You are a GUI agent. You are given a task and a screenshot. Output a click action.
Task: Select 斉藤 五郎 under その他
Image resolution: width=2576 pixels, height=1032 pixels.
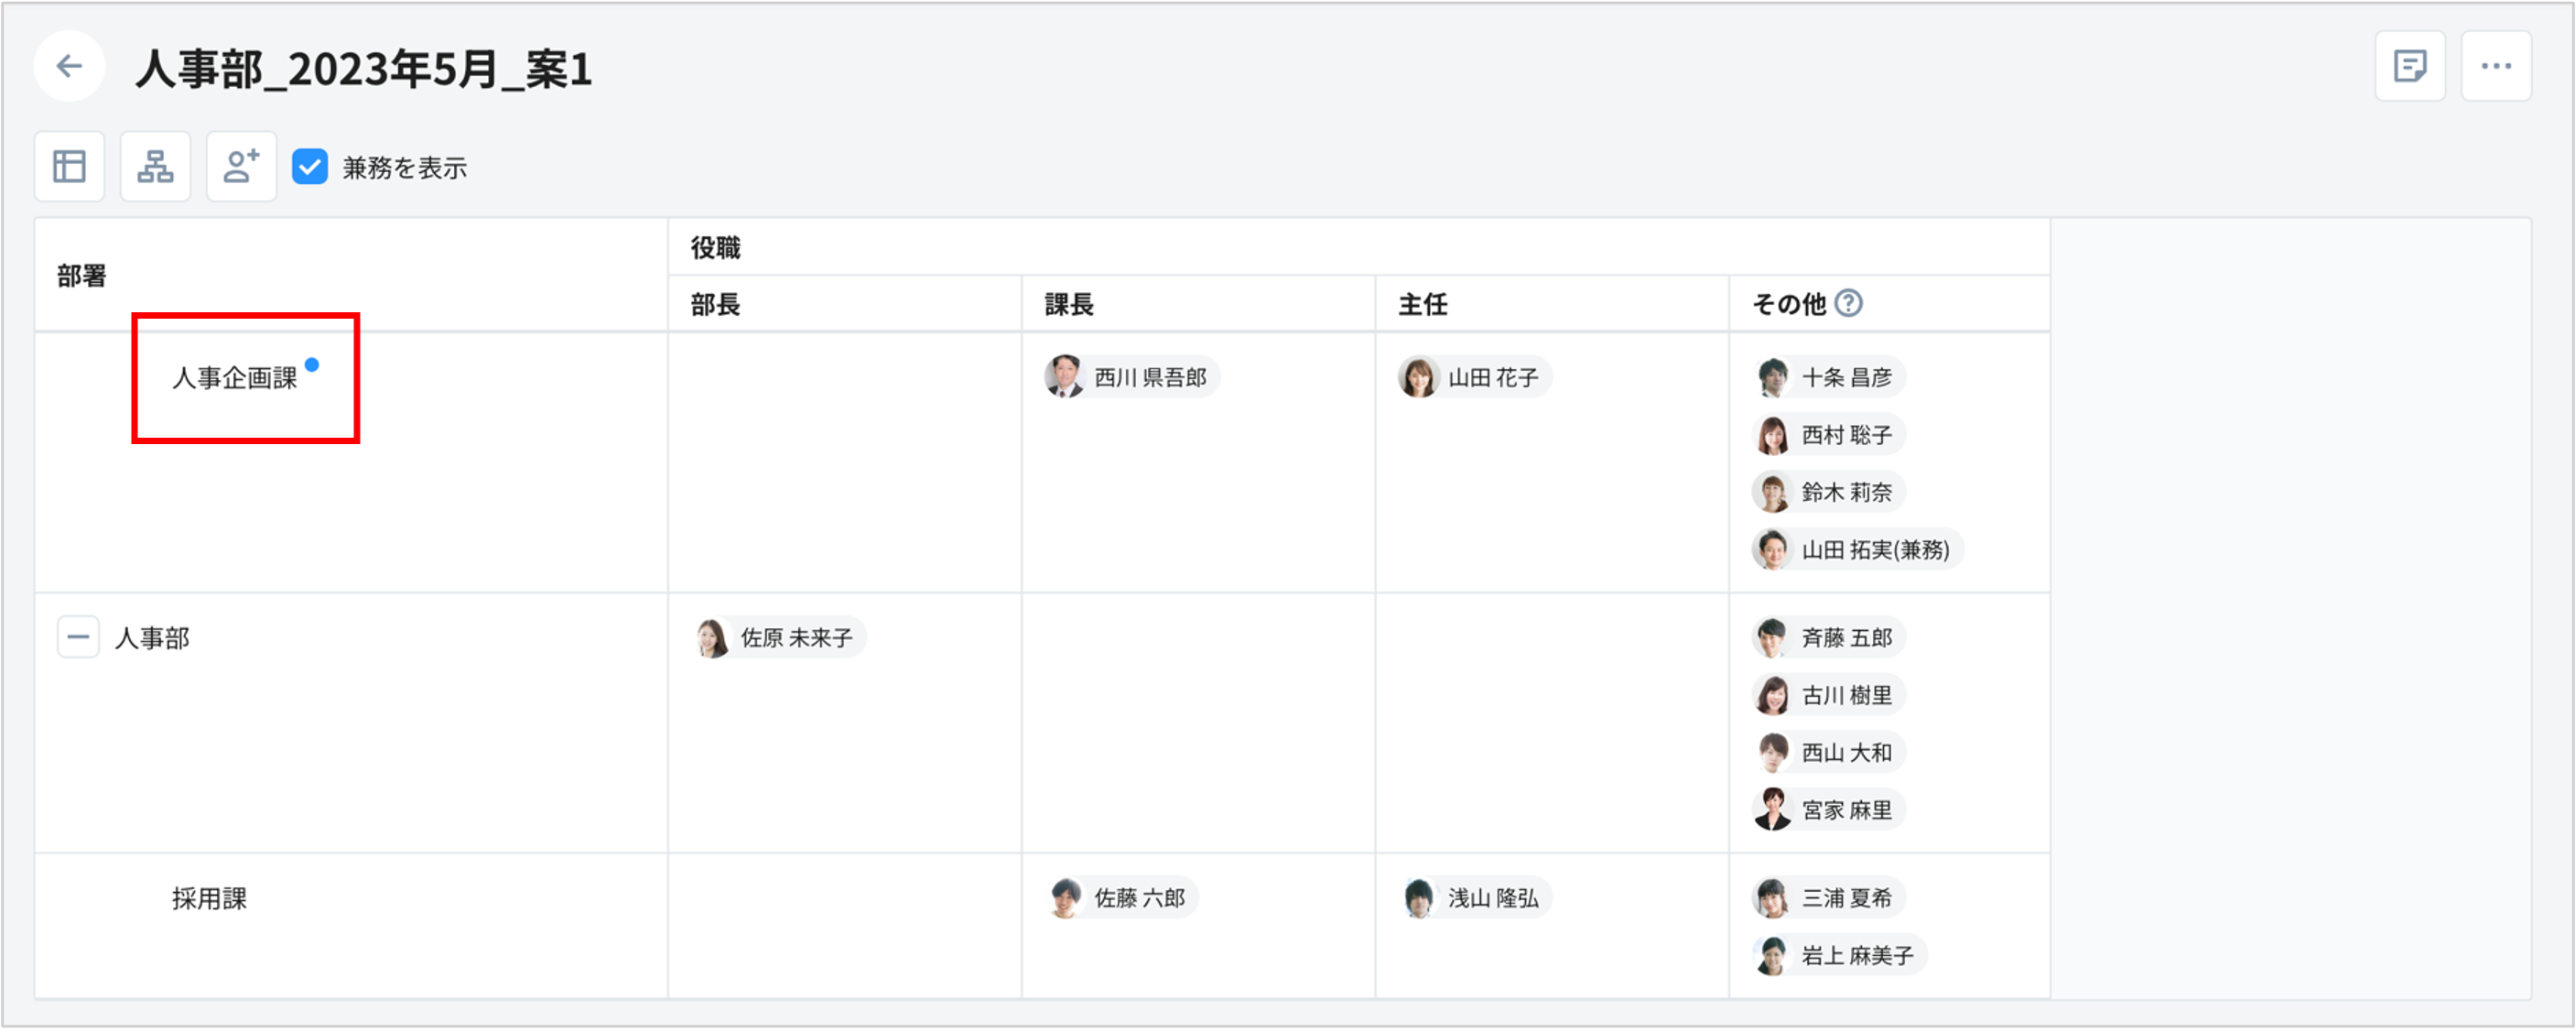[x=1827, y=637]
